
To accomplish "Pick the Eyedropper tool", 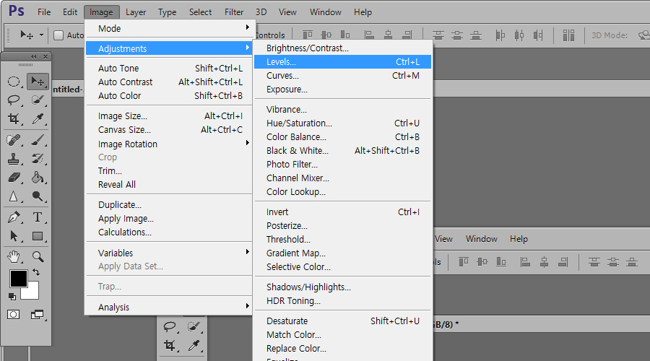I will (38, 119).
